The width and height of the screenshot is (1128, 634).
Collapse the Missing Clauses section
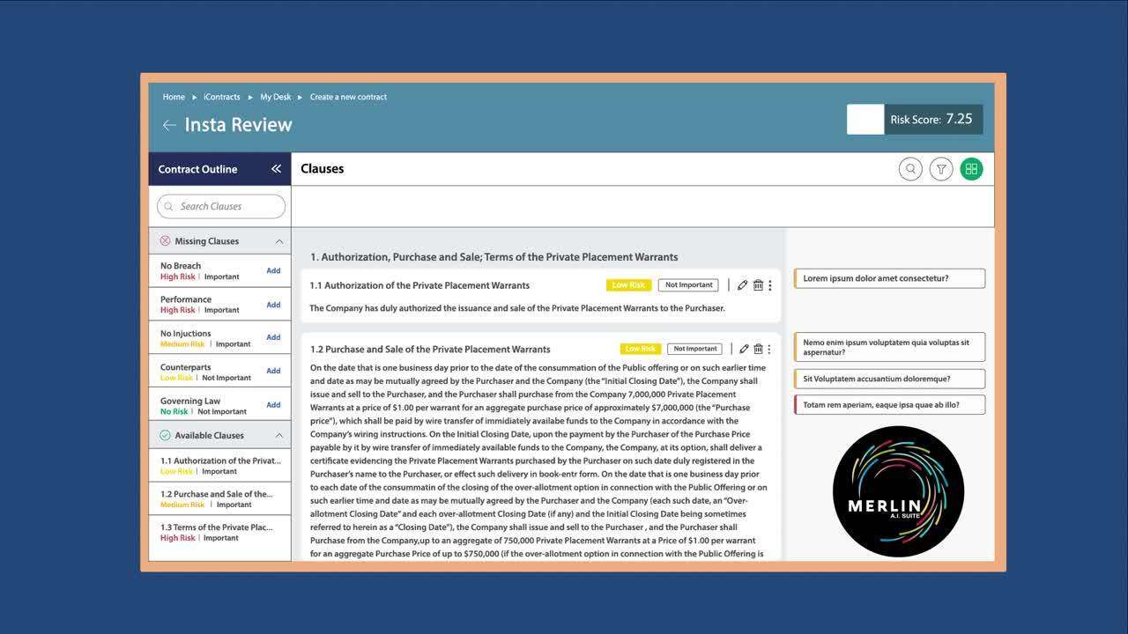tap(279, 241)
